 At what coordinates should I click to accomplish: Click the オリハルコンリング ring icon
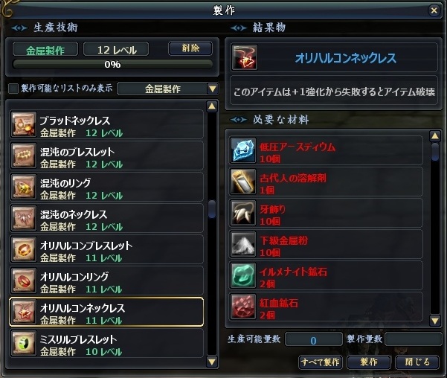pos(24,281)
